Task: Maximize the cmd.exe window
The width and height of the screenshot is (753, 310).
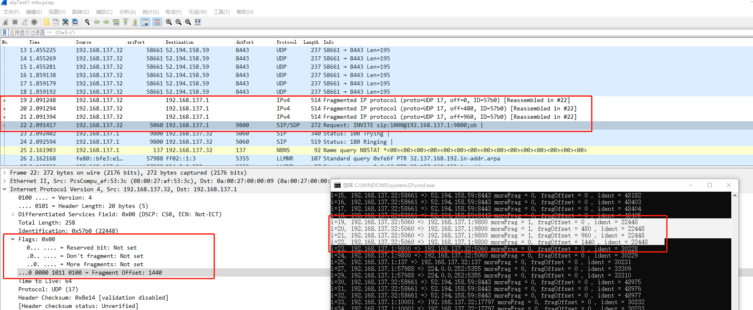Action: coord(710,185)
